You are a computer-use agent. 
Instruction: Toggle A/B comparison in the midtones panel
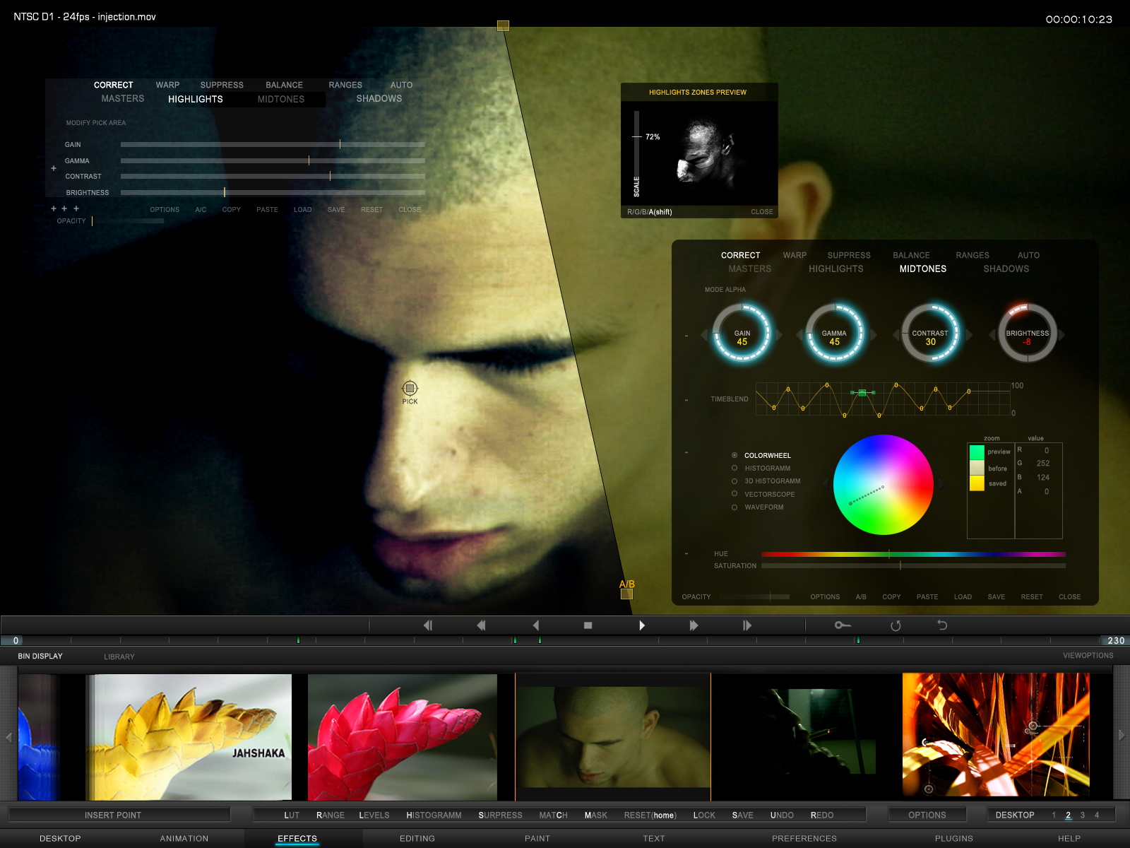(x=861, y=597)
